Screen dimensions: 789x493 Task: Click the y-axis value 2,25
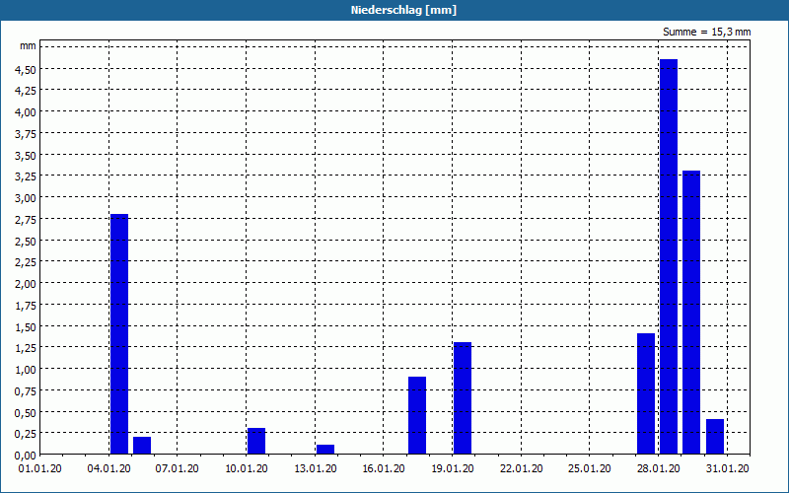26,262
